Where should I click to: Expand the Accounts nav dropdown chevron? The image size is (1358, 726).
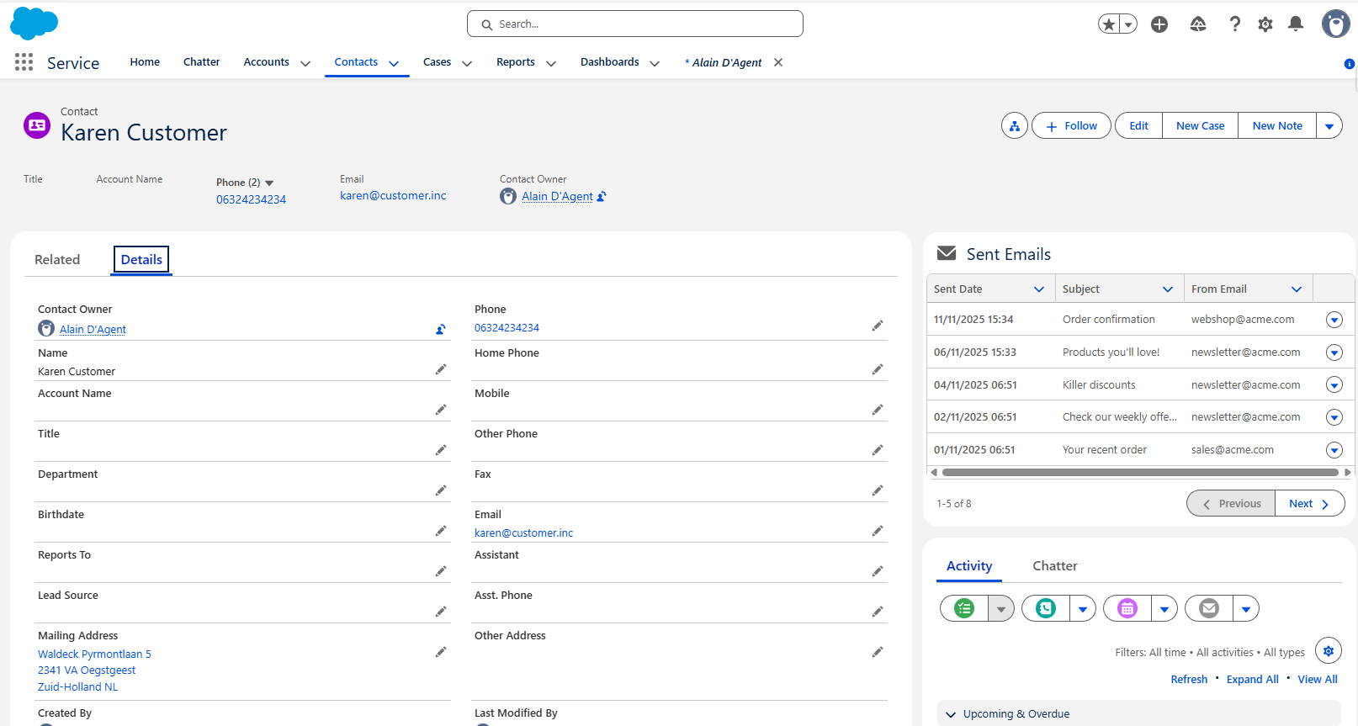tap(305, 63)
